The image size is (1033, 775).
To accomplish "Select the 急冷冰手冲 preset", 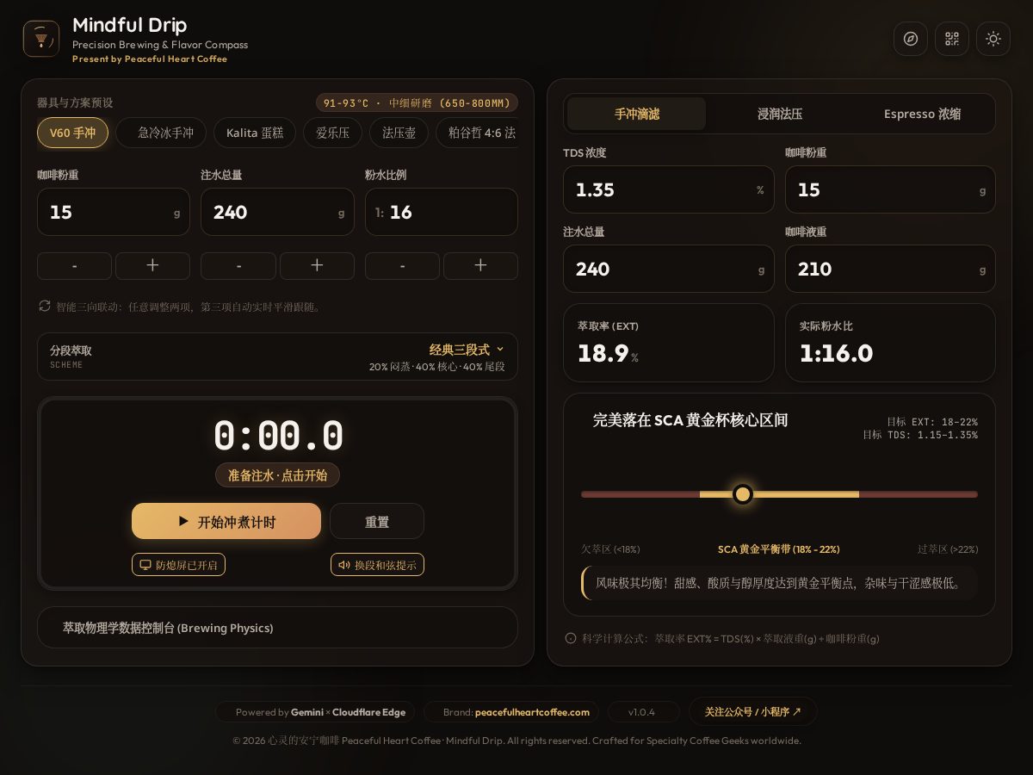I will tap(161, 133).
